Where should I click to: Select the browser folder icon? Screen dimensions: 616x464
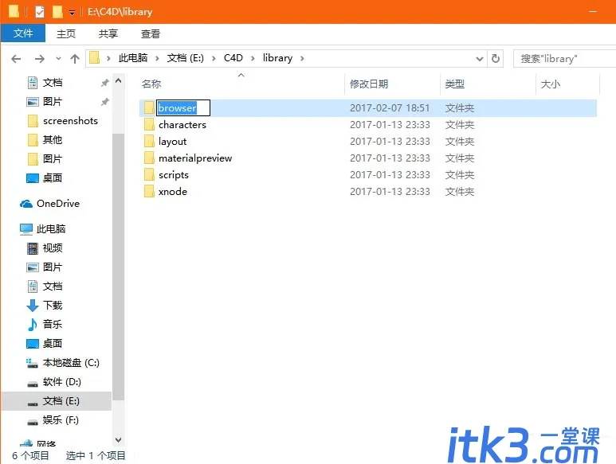149,108
